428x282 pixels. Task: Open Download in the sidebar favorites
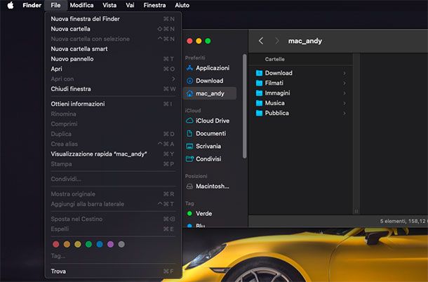[x=210, y=81]
